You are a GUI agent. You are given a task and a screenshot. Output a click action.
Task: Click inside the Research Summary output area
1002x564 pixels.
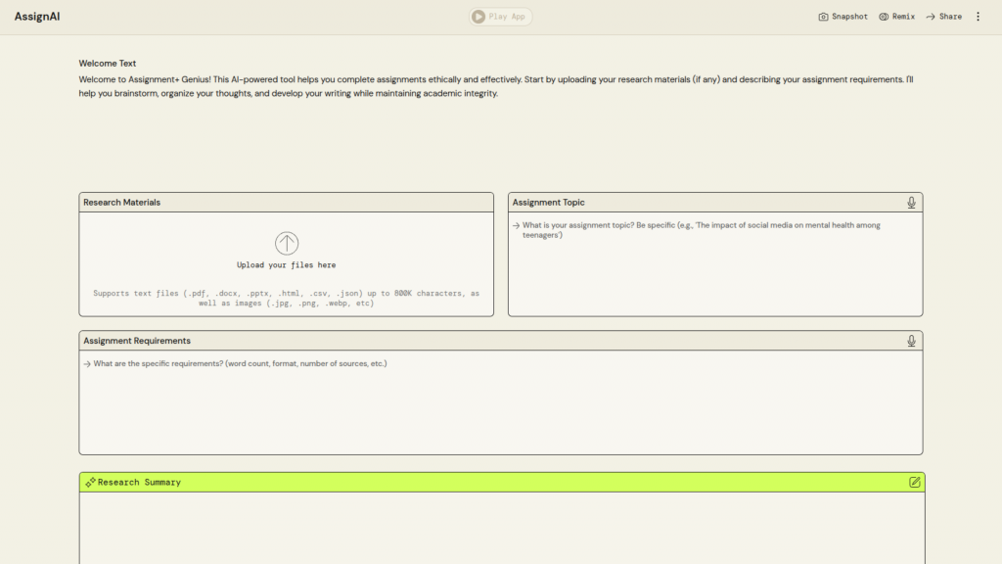point(501,529)
